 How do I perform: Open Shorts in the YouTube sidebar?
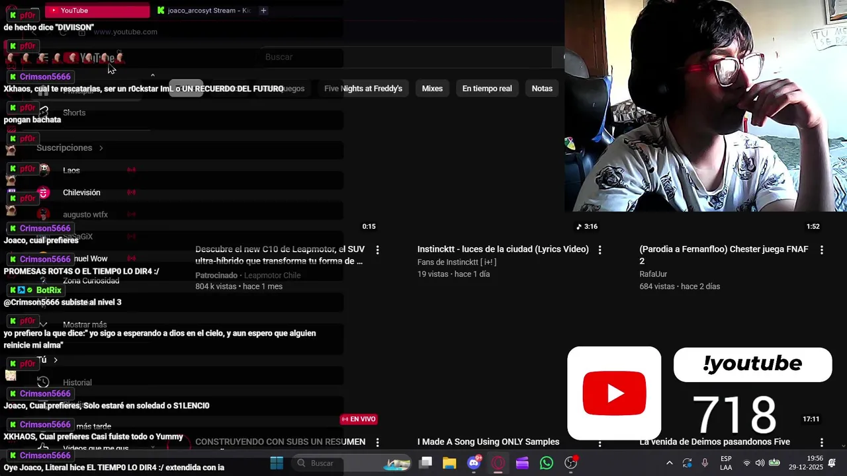(x=74, y=113)
